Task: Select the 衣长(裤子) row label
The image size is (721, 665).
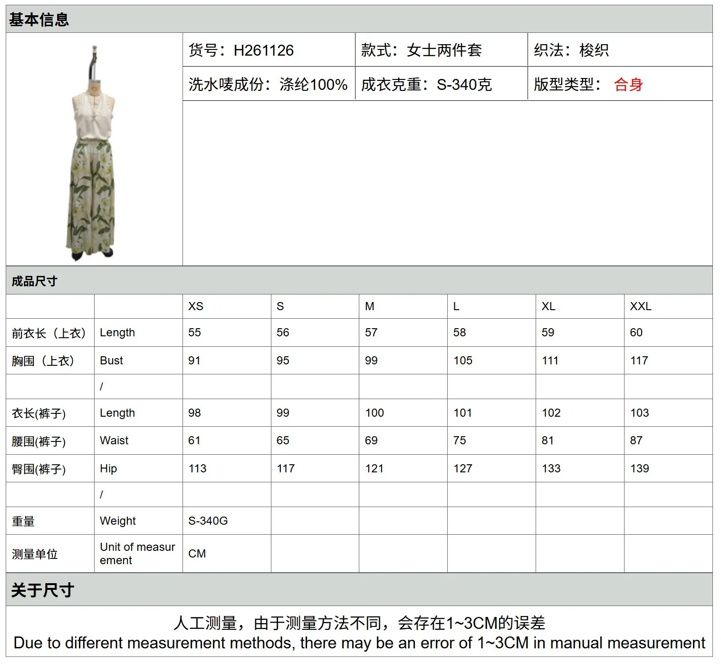Action: 50,413
